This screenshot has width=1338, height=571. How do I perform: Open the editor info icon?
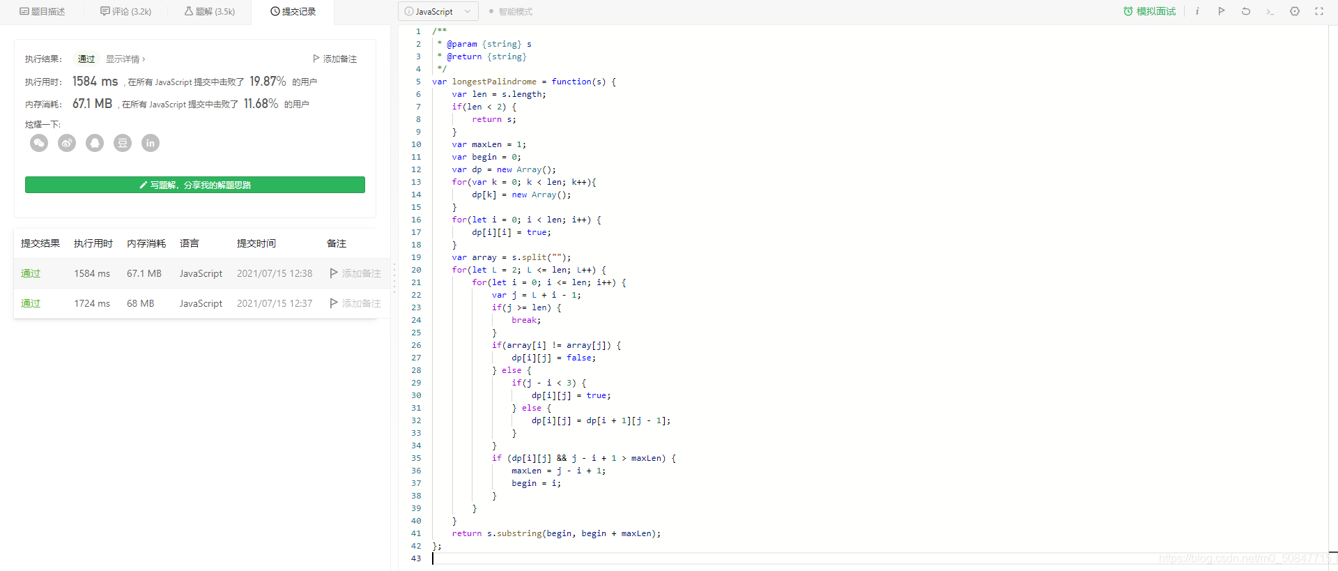coord(1197,11)
